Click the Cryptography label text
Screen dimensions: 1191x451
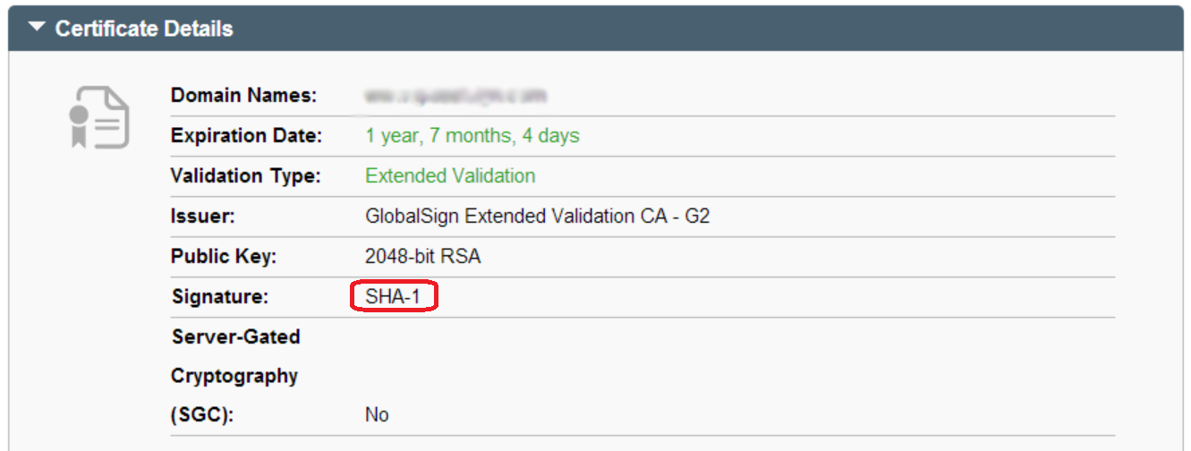(x=234, y=376)
